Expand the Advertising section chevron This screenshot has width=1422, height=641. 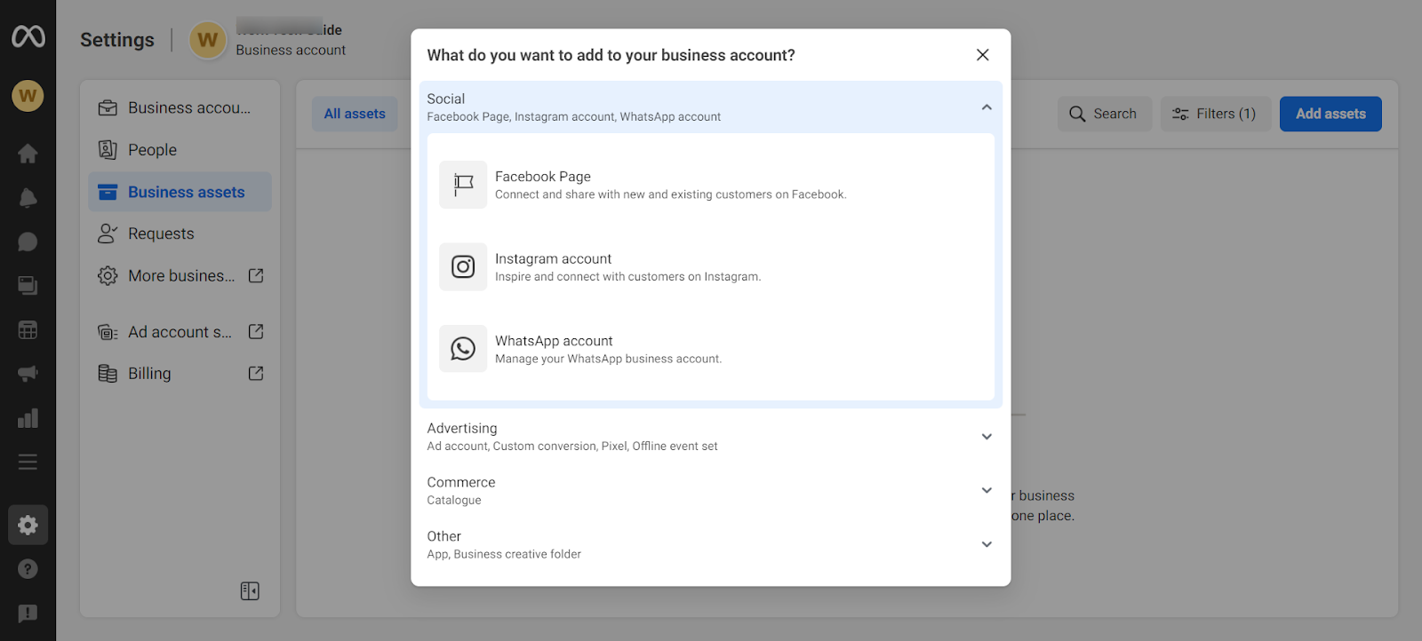click(x=987, y=437)
